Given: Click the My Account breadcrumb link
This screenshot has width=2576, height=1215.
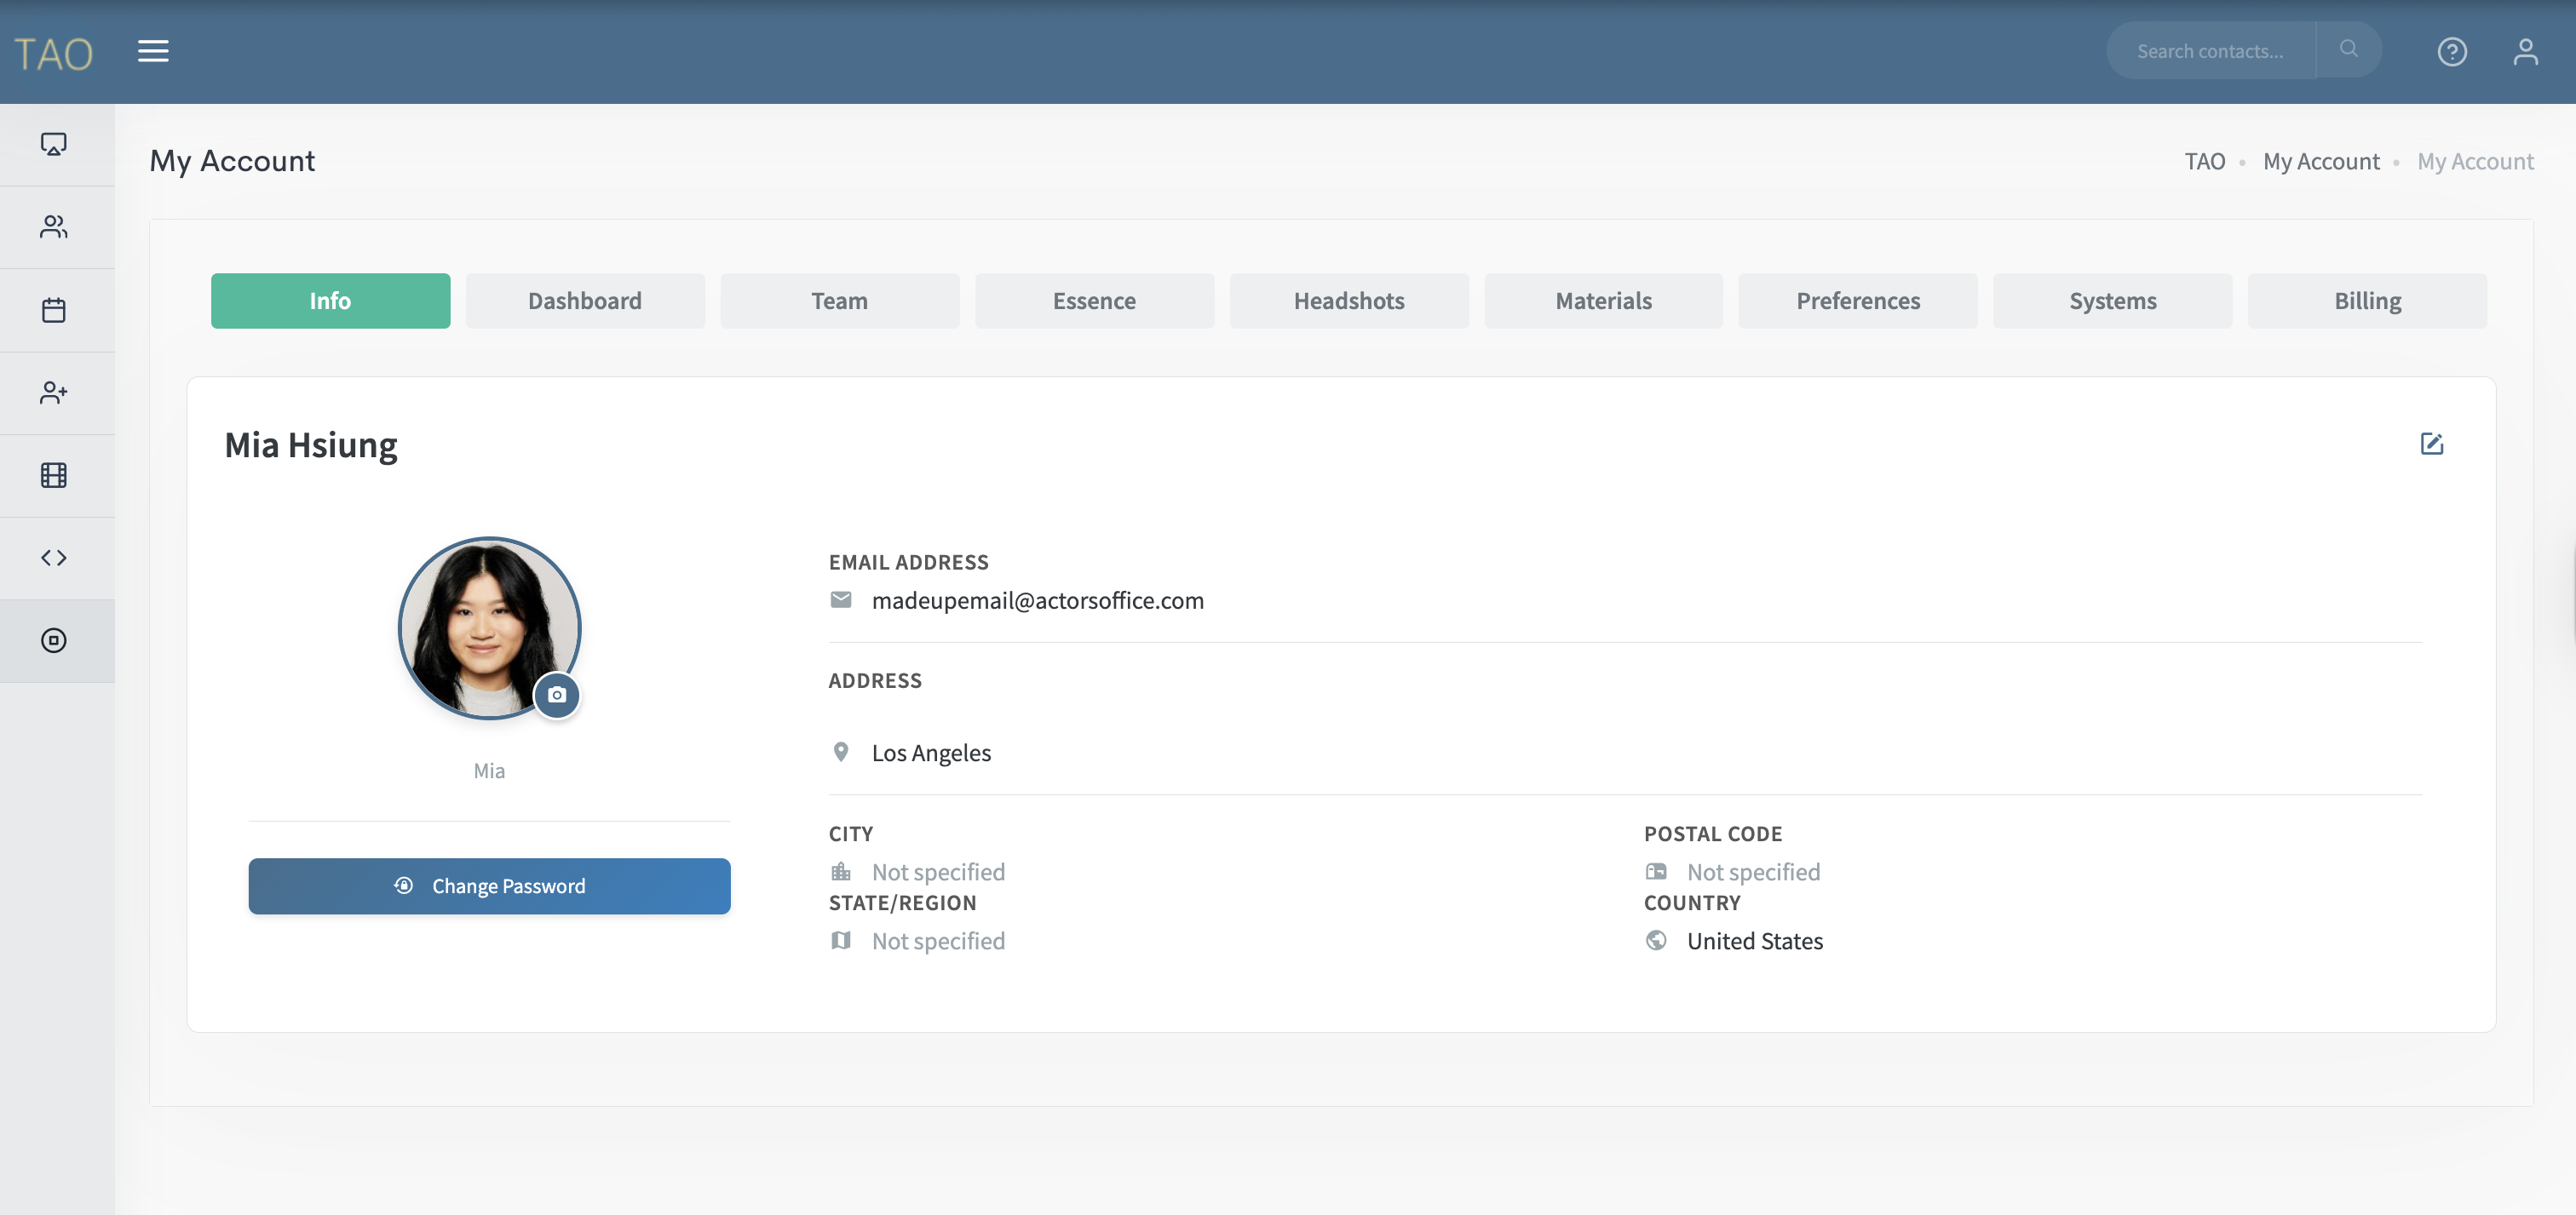Looking at the screenshot, I should pyautogui.click(x=2320, y=162).
